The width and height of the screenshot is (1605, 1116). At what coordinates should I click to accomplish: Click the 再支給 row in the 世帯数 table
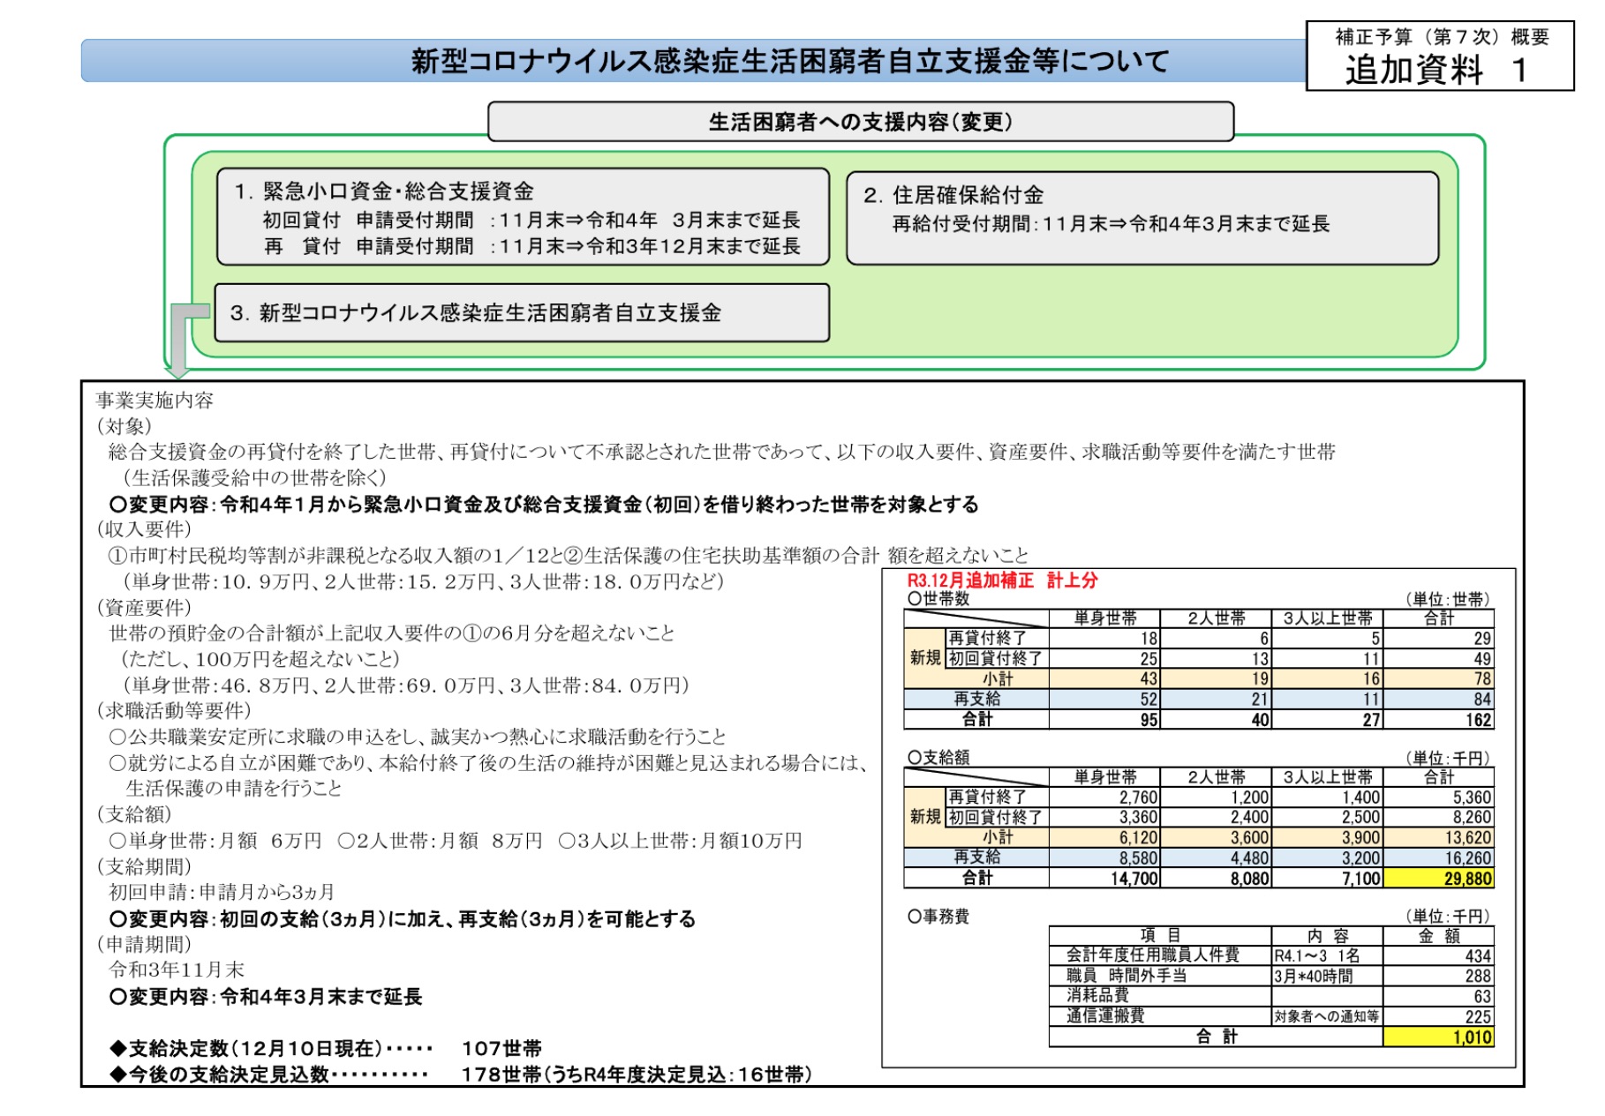point(1199,699)
